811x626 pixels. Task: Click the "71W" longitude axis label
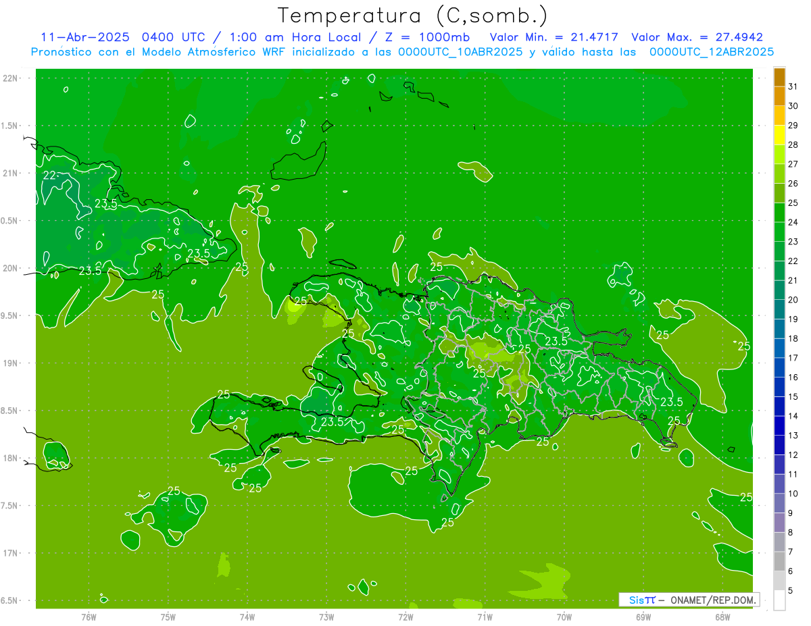click(x=485, y=617)
